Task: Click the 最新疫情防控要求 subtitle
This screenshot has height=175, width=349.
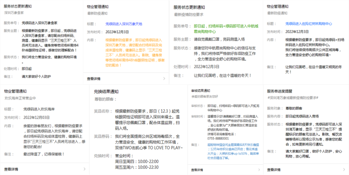Action: (x=189, y=15)
